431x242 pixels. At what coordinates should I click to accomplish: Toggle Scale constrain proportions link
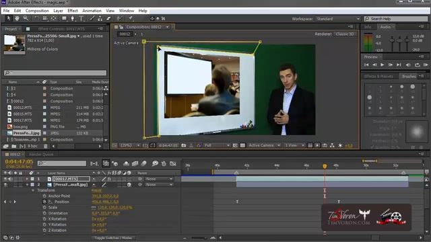tap(94, 208)
